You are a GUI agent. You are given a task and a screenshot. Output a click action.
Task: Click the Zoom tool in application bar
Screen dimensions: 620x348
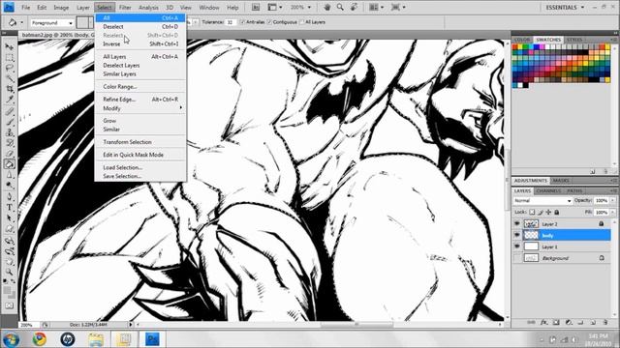[340, 7]
